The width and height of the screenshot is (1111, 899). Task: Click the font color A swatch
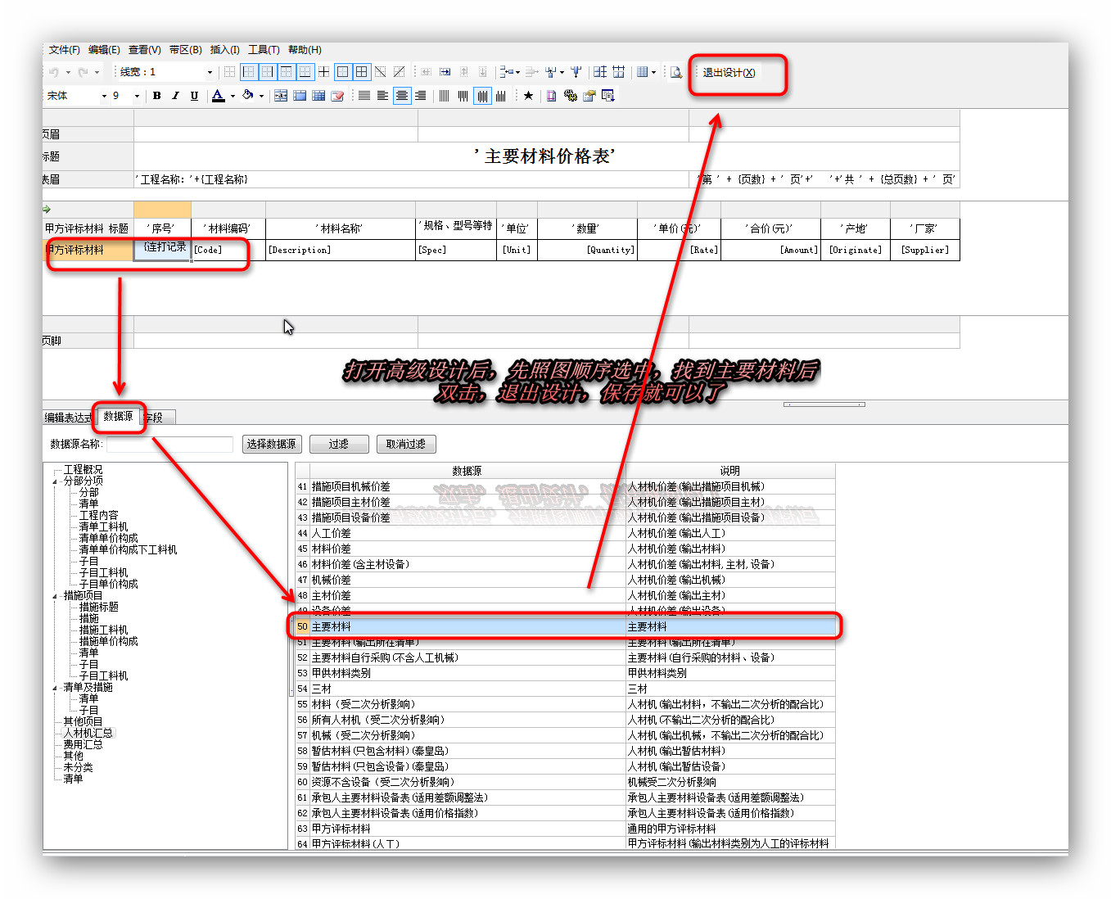tap(218, 96)
